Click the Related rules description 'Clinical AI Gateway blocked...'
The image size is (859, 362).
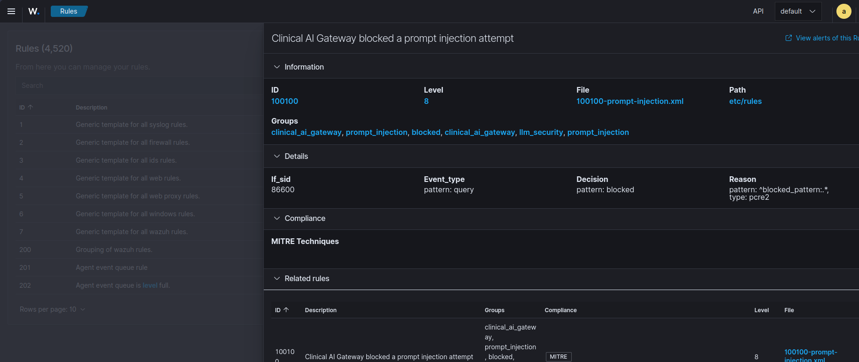point(389,357)
